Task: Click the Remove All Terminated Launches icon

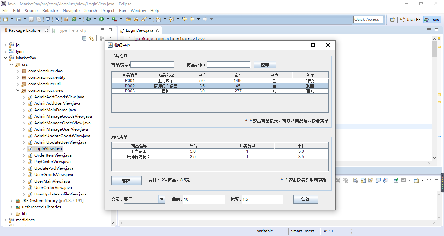Action: coord(346,180)
